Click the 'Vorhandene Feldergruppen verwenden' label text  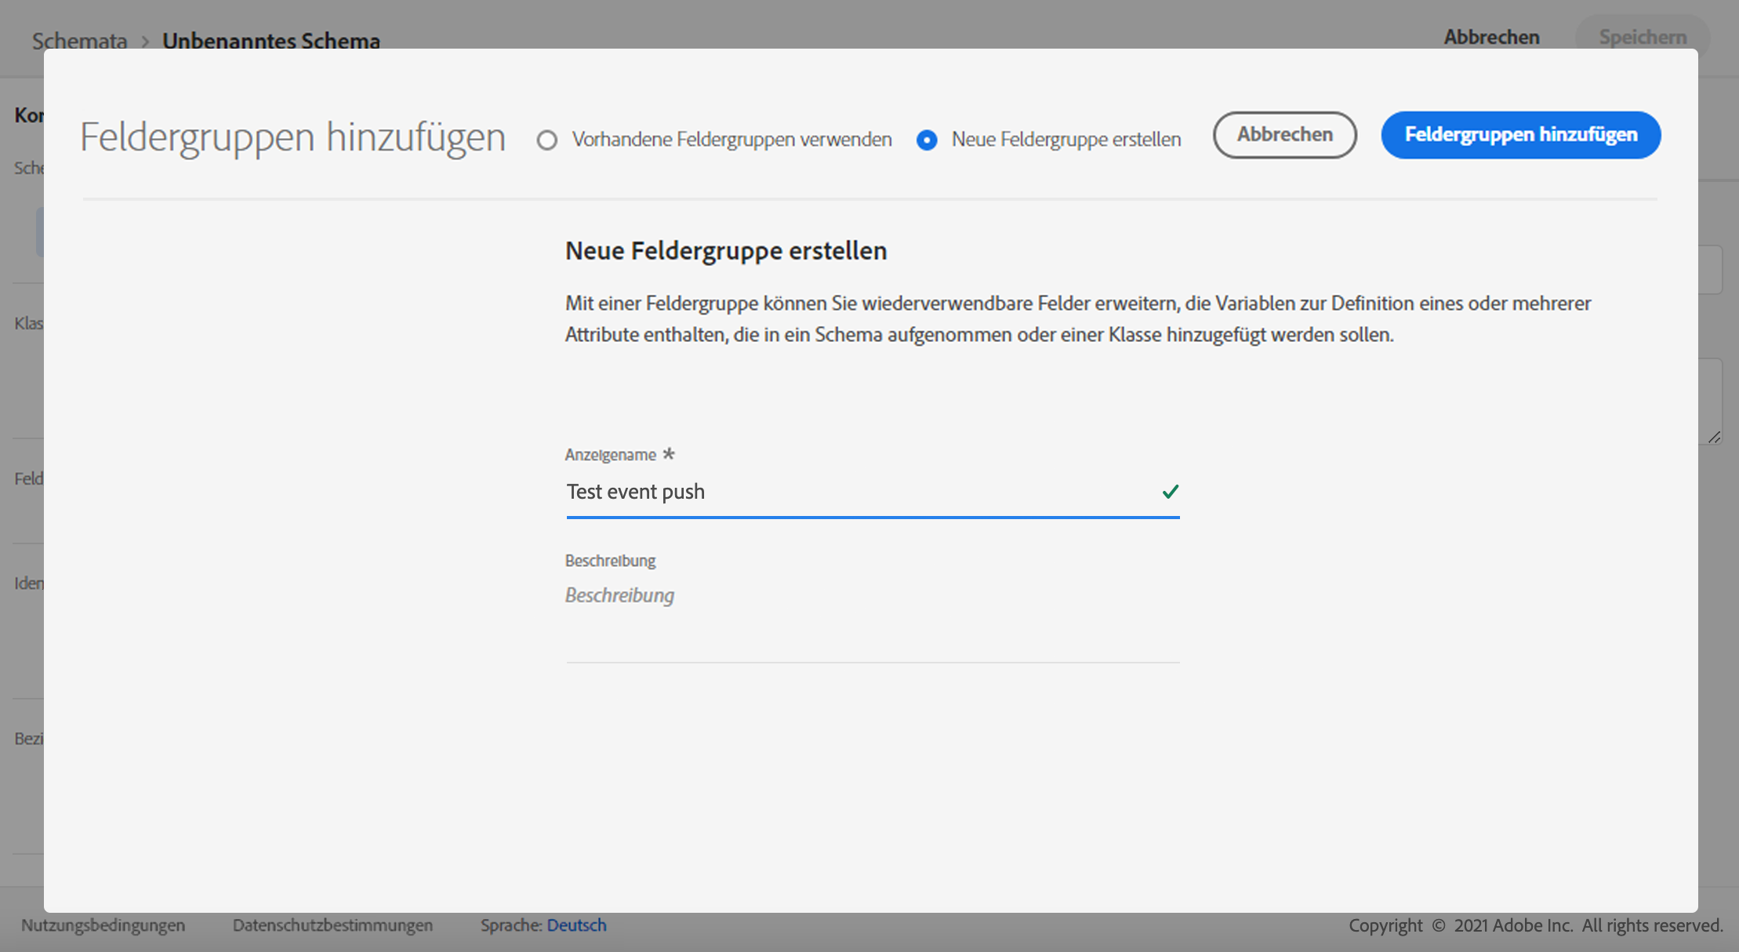coord(732,140)
